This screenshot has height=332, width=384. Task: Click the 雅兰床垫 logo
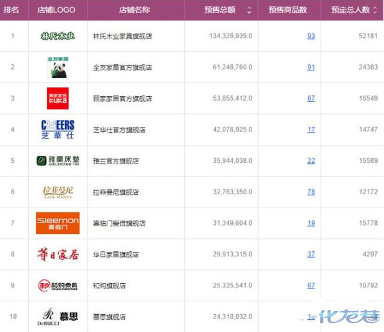[x=58, y=161]
